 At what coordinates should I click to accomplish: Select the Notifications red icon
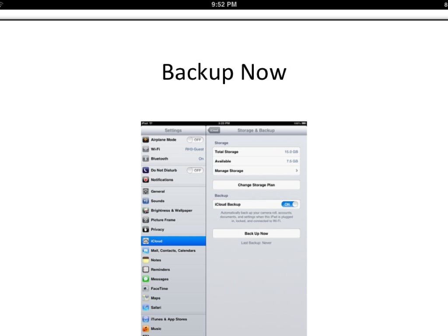[146, 180]
